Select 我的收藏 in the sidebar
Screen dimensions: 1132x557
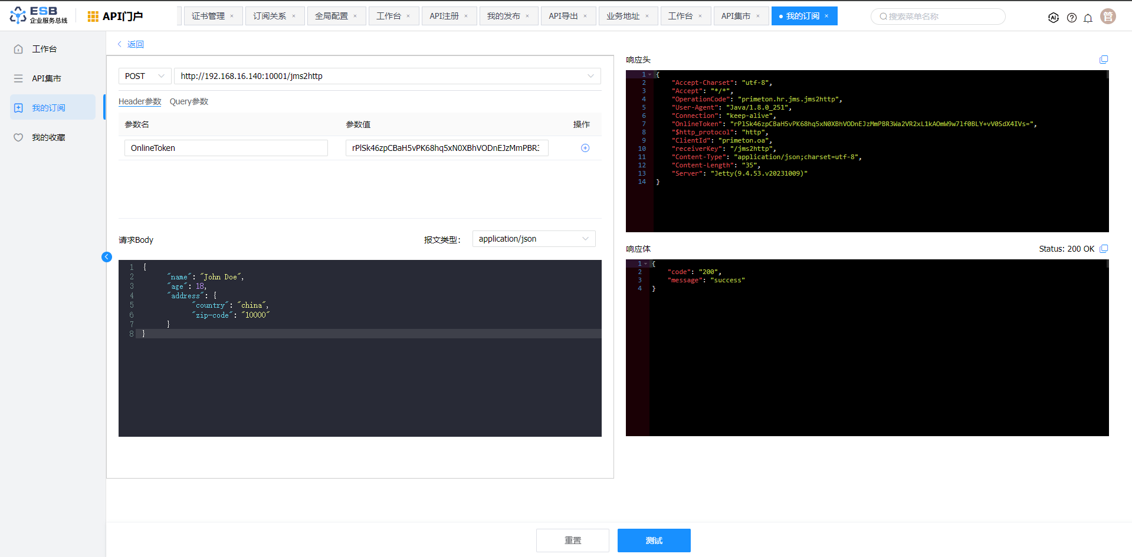point(48,137)
